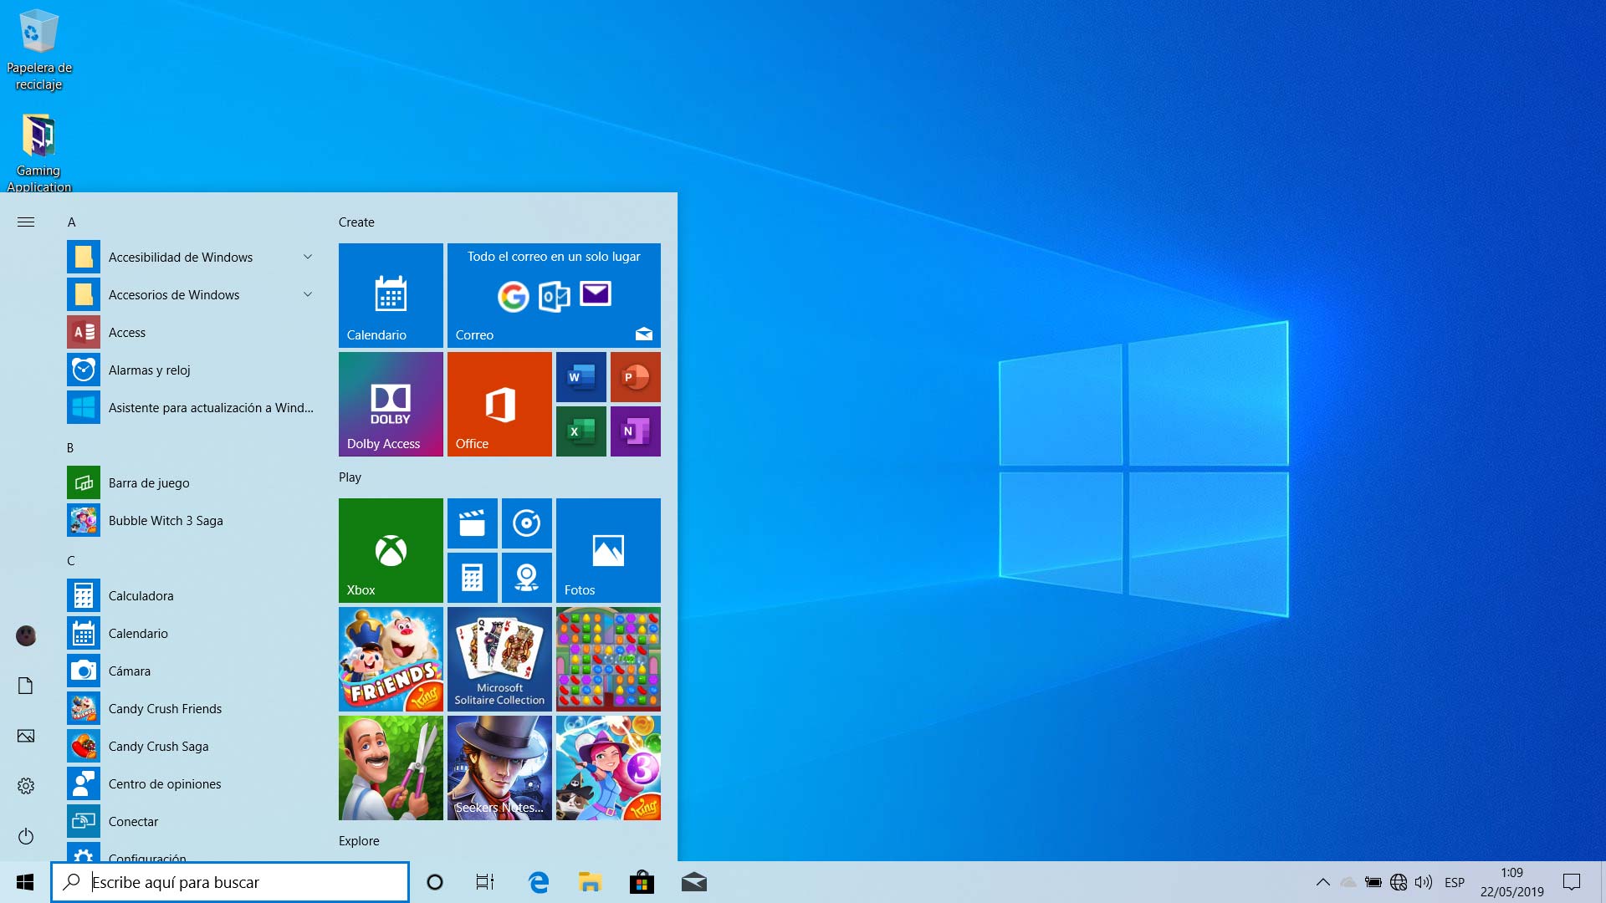1606x903 pixels.
Task: Click the Create section label
Action: 355,222
